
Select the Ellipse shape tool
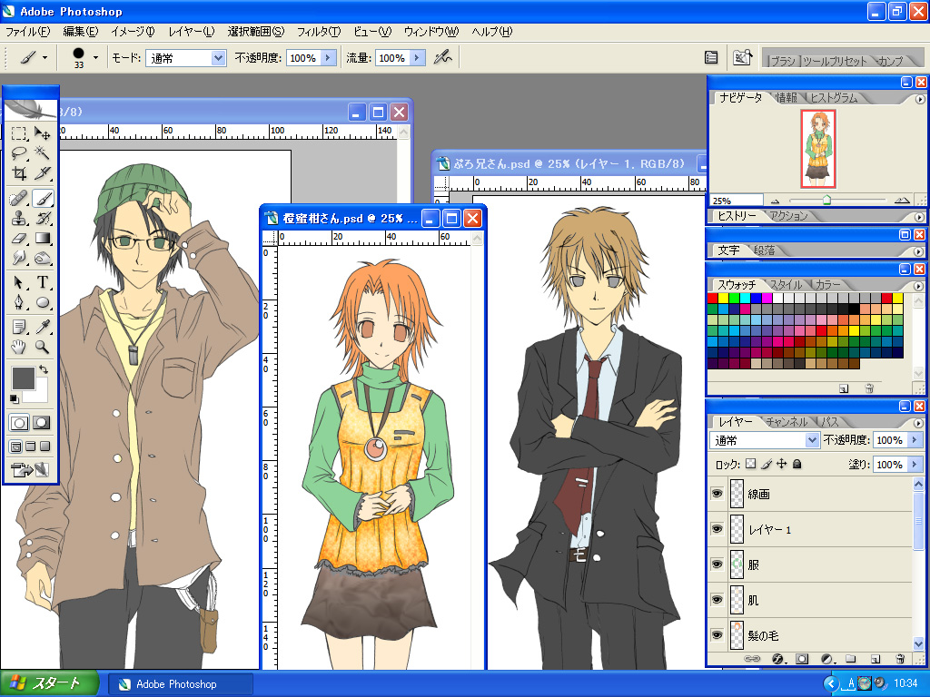click(x=43, y=303)
